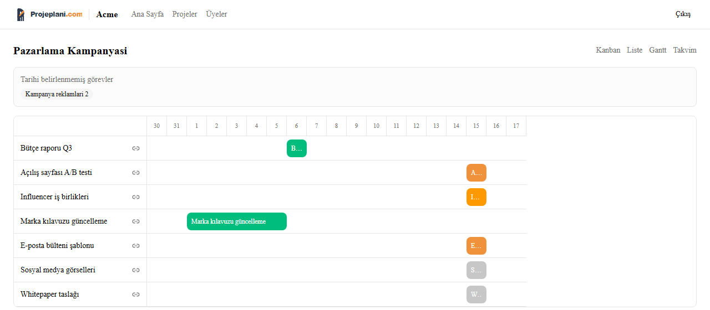Screen dimensions: 710x310
Task: Click link icon for Açılış sayfası A/B testi
Action: 136,173
